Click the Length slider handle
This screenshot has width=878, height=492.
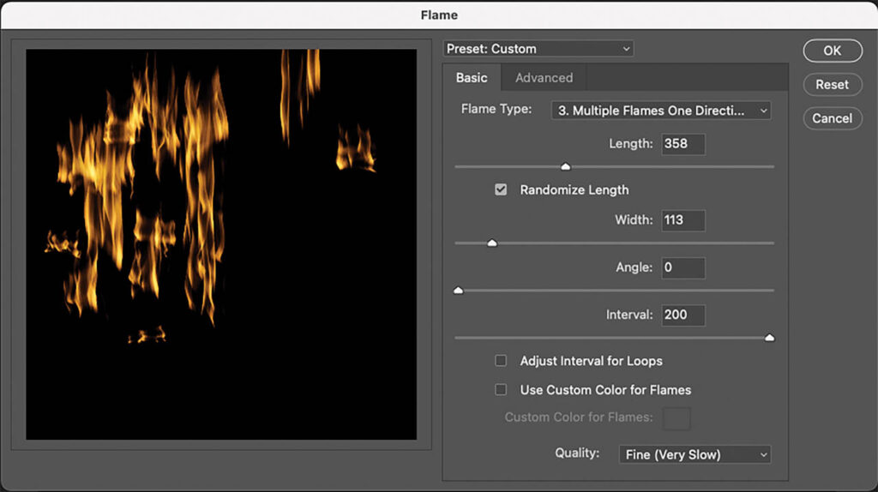coord(566,166)
